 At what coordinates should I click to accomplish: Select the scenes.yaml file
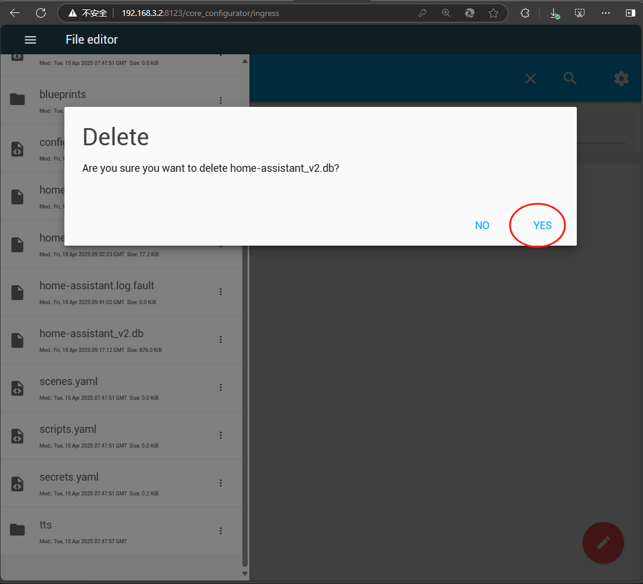point(68,381)
